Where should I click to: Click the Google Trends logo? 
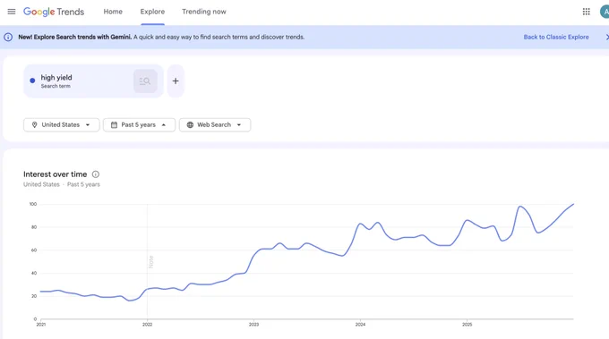(x=54, y=12)
